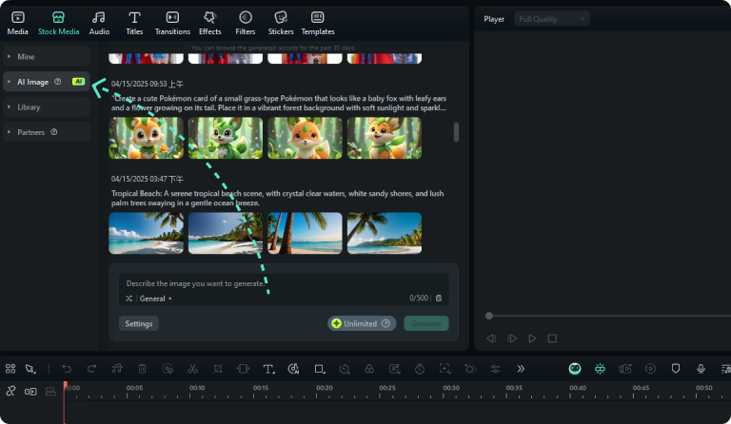Image resolution: width=731 pixels, height=424 pixels.
Task: Click the previous frame playback button
Action: (x=491, y=338)
